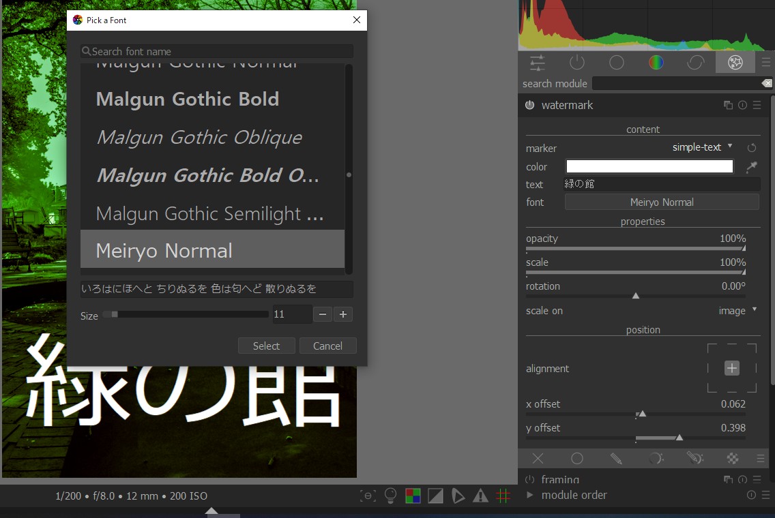Select the uniformly blending circle icon
Viewport: 775px width, 518px height.
point(576,459)
